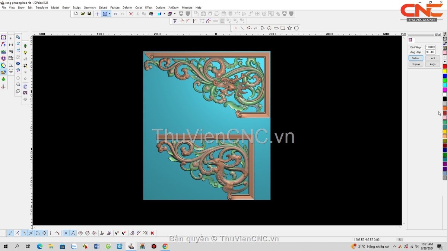
Task: Click the Align button in right panel
Action: [x=432, y=64]
